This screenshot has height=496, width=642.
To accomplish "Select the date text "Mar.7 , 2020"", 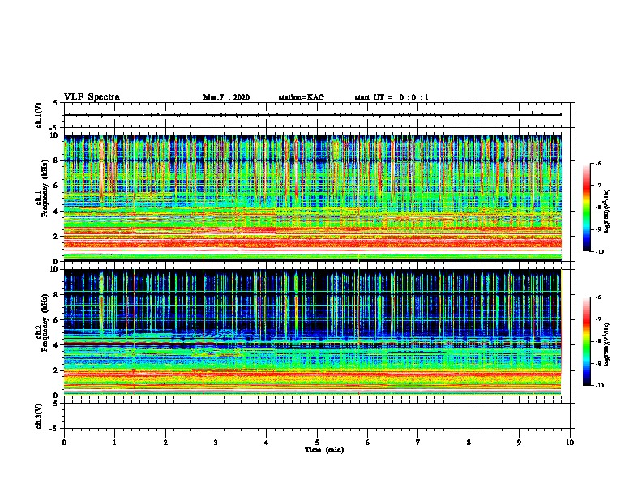I will pos(226,97).
